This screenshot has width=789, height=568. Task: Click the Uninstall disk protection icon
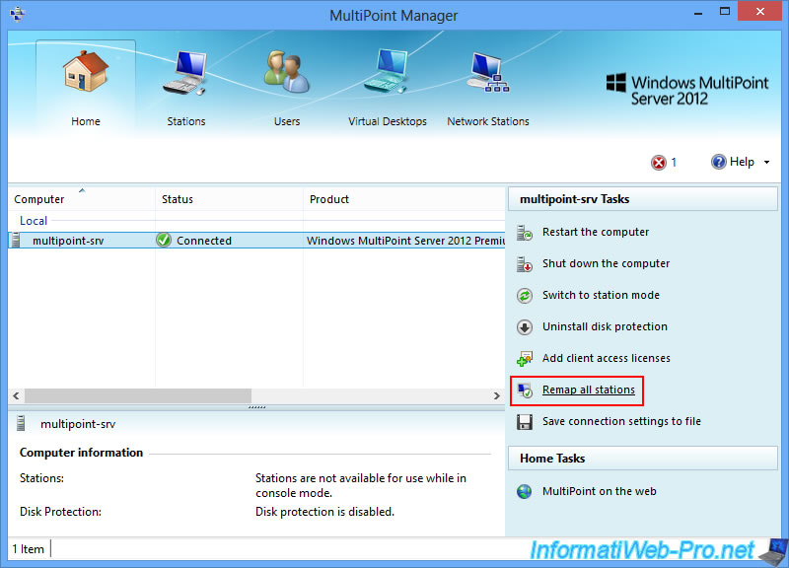(525, 327)
